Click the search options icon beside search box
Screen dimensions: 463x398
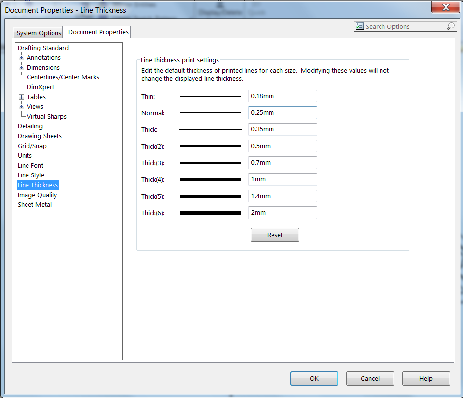tap(360, 26)
